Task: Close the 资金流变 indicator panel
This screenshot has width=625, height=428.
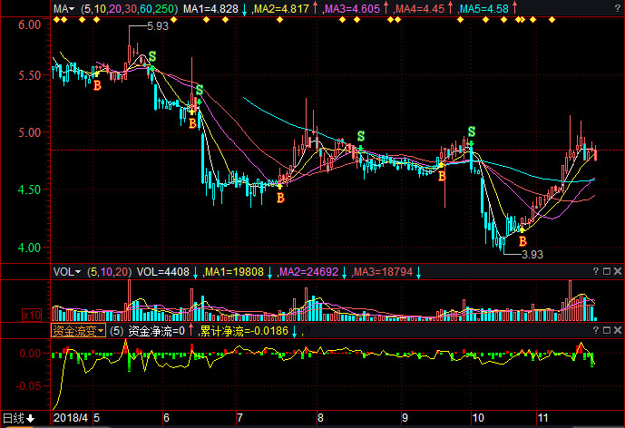Action: point(617,331)
